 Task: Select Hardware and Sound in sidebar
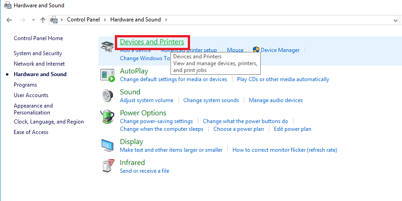[x=40, y=74]
